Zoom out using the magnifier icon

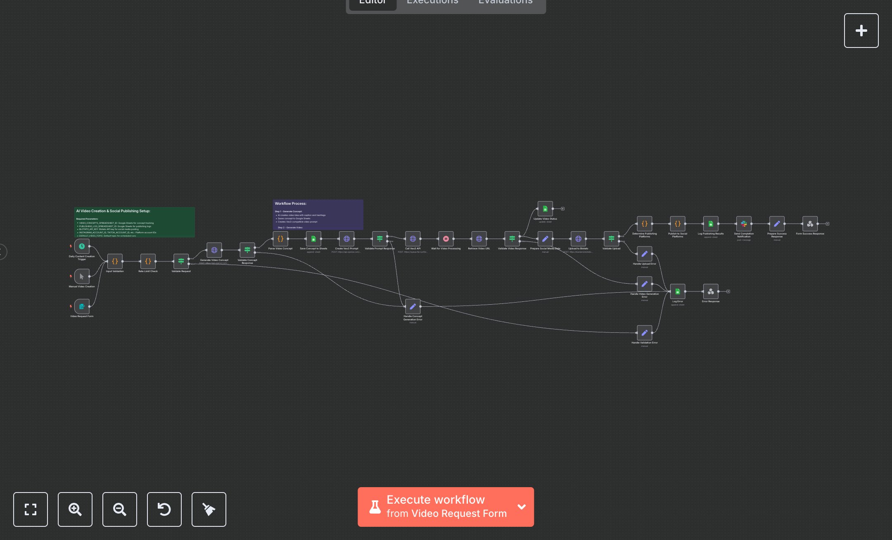(x=119, y=509)
